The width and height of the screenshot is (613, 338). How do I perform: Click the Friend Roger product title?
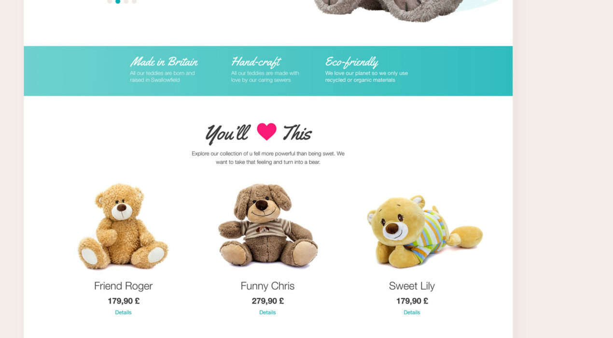pyautogui.click(x=123, y=286)
